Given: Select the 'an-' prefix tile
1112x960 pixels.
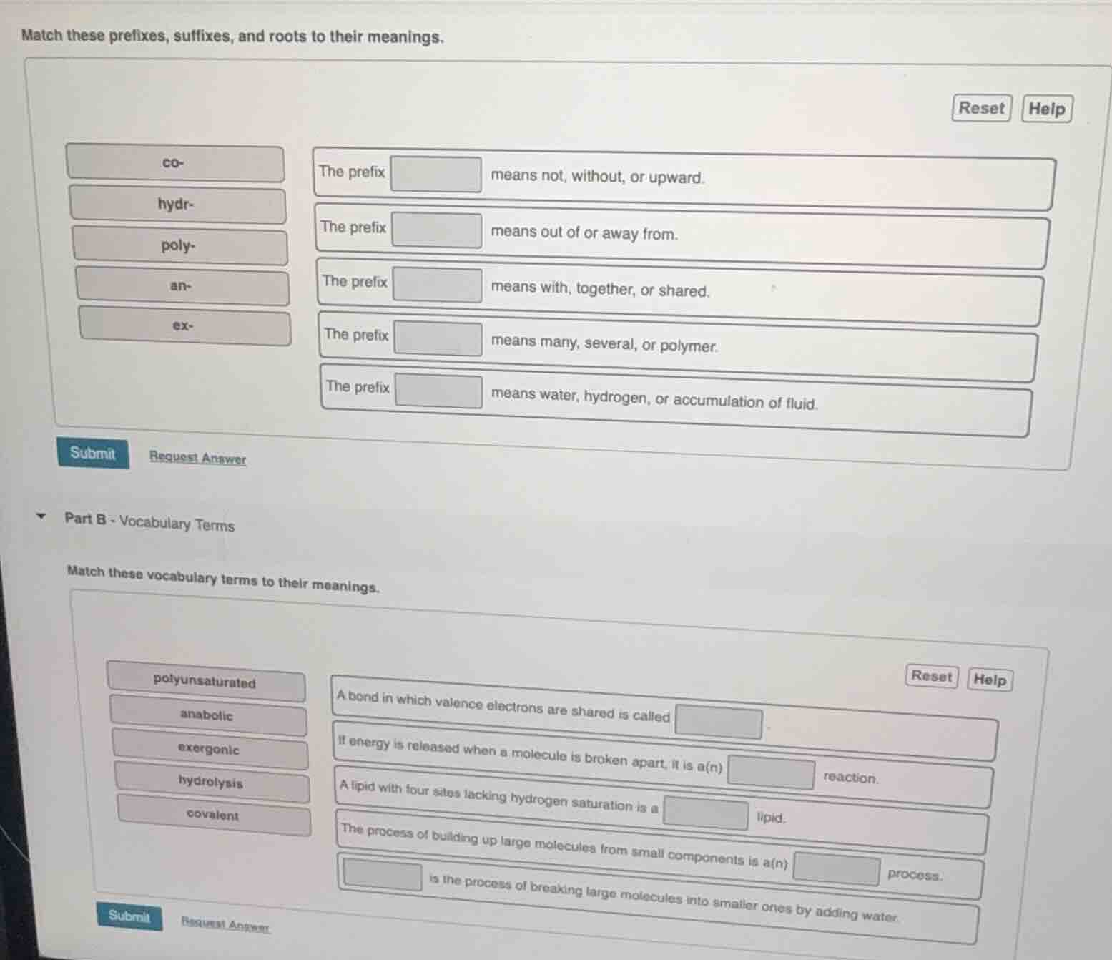Looking at the screenshot, I should coord(182,286).
